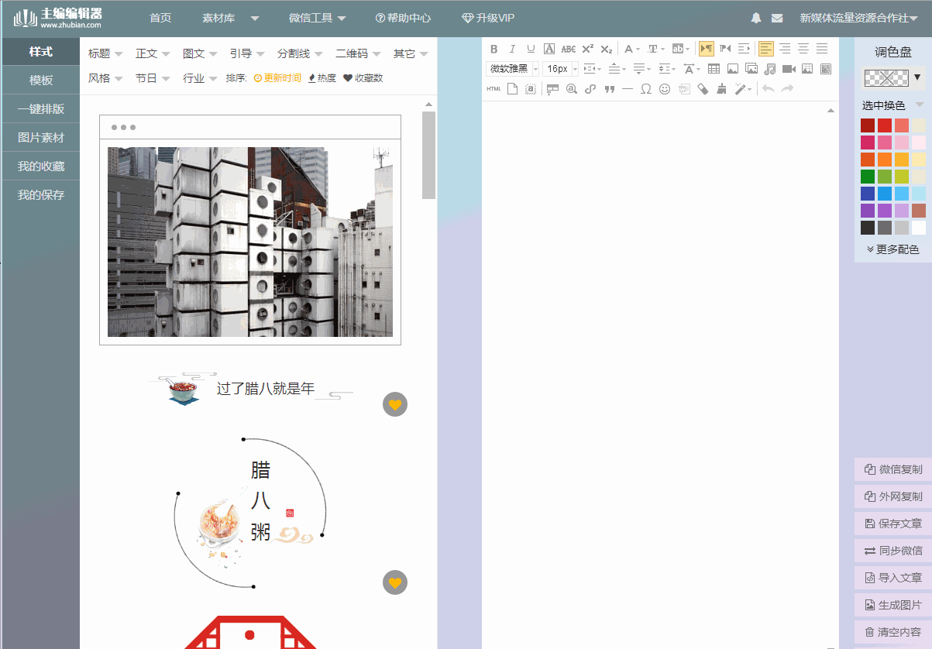This screenshot has height=649, width=932.
Task: Insert blockquote with quote icon
Action: pos(609,89)
